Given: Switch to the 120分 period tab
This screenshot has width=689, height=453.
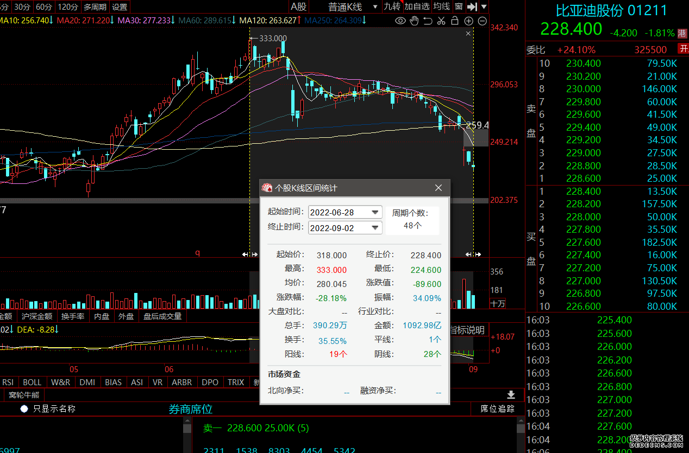Looking at the screenshot, I should point(67,7).
